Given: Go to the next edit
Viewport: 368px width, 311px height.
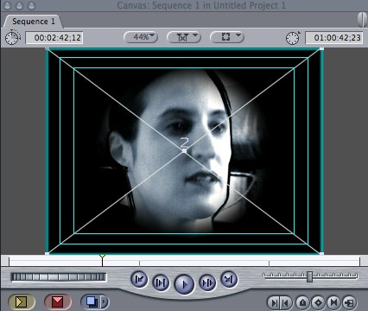Looking at the screenshot, I should coord(229,279).
